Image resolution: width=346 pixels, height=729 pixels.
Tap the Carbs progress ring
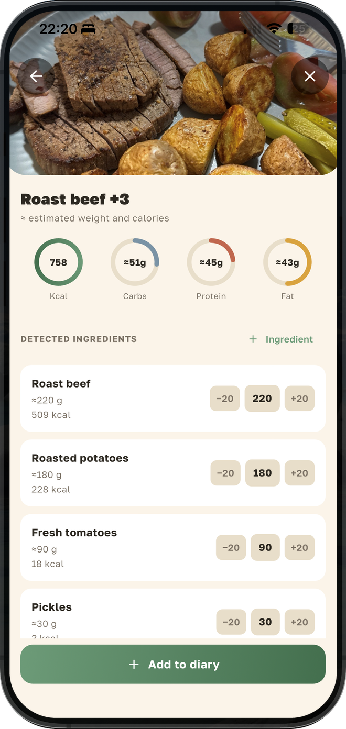135,262
